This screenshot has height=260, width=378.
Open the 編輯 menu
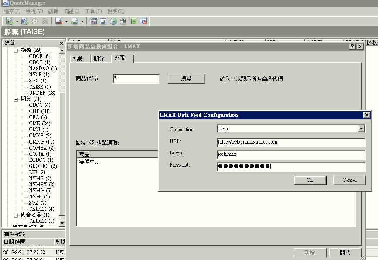coord(53,11)
